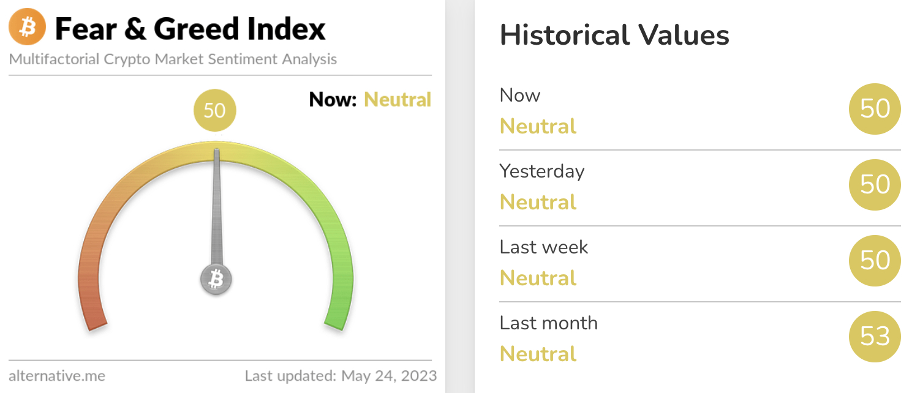
Task: Select the Historical Values heading
Action: pos(615,35)
